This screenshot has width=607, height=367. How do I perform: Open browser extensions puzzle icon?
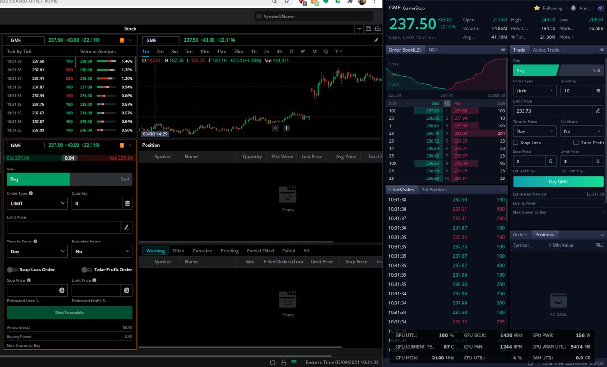(x=350, y=2)
